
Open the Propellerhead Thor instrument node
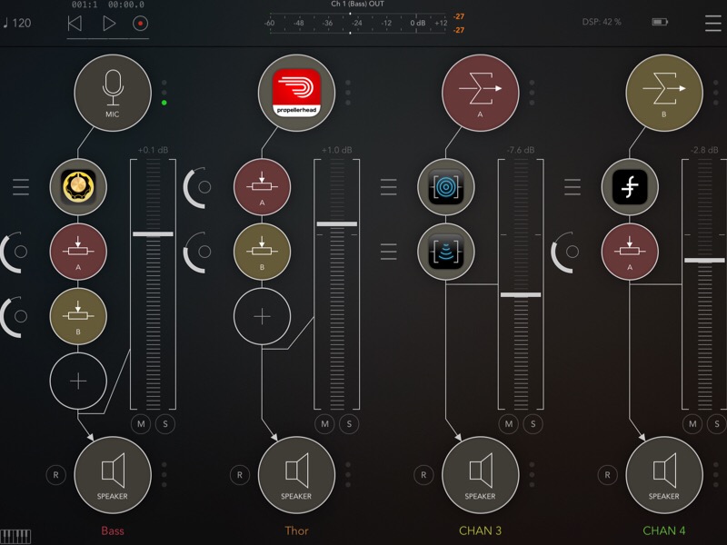click(x=296, y=92)
